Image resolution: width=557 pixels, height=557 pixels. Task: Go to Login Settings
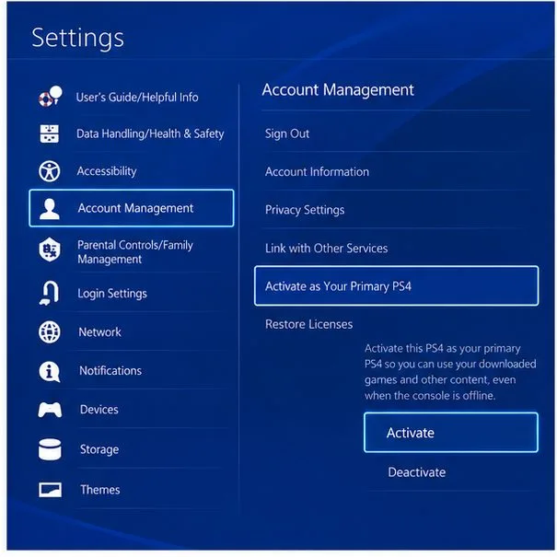tap(112, 294)
